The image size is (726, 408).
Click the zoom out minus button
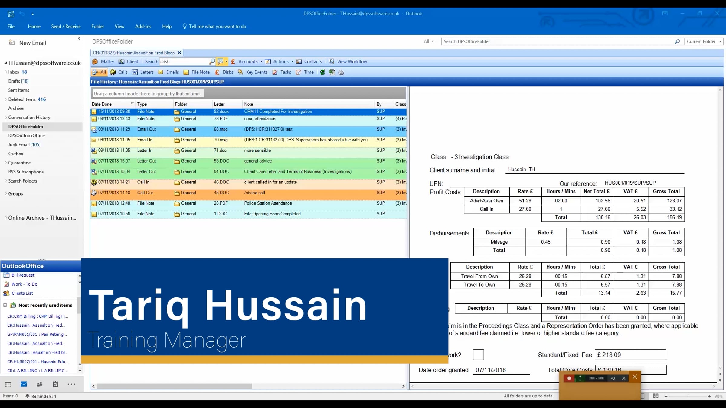[666, 396]
